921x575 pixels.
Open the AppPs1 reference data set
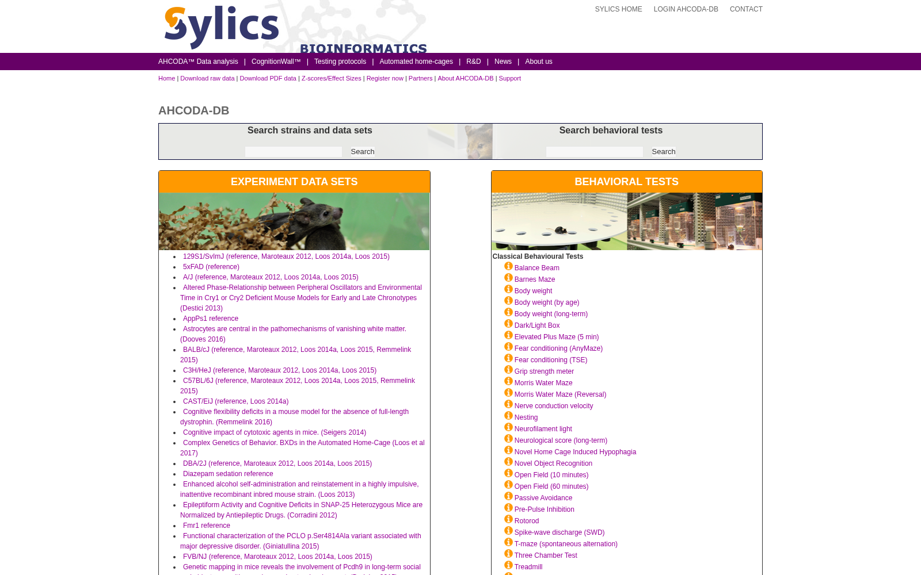point(211,319)
